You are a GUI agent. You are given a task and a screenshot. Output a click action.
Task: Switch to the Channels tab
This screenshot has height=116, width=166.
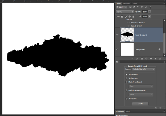click(x=126, y=3)
